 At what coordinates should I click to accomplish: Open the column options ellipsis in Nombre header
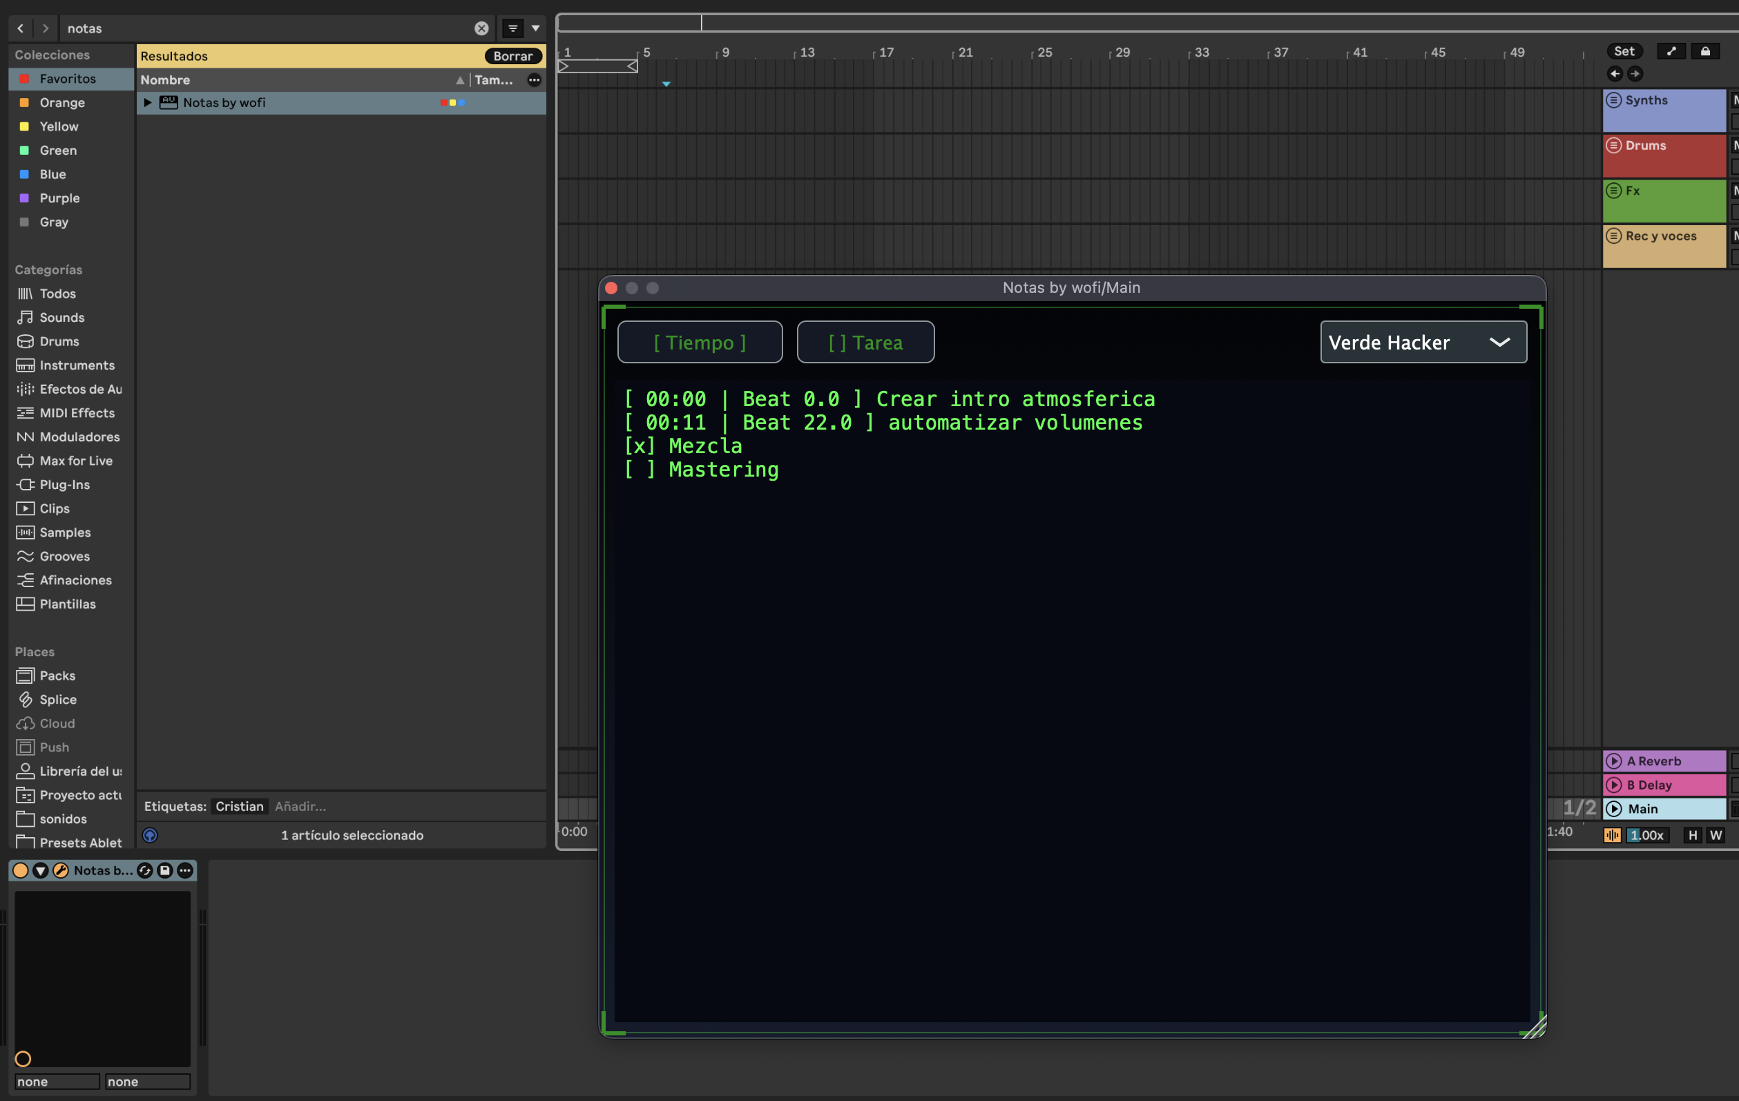point(535,80)
